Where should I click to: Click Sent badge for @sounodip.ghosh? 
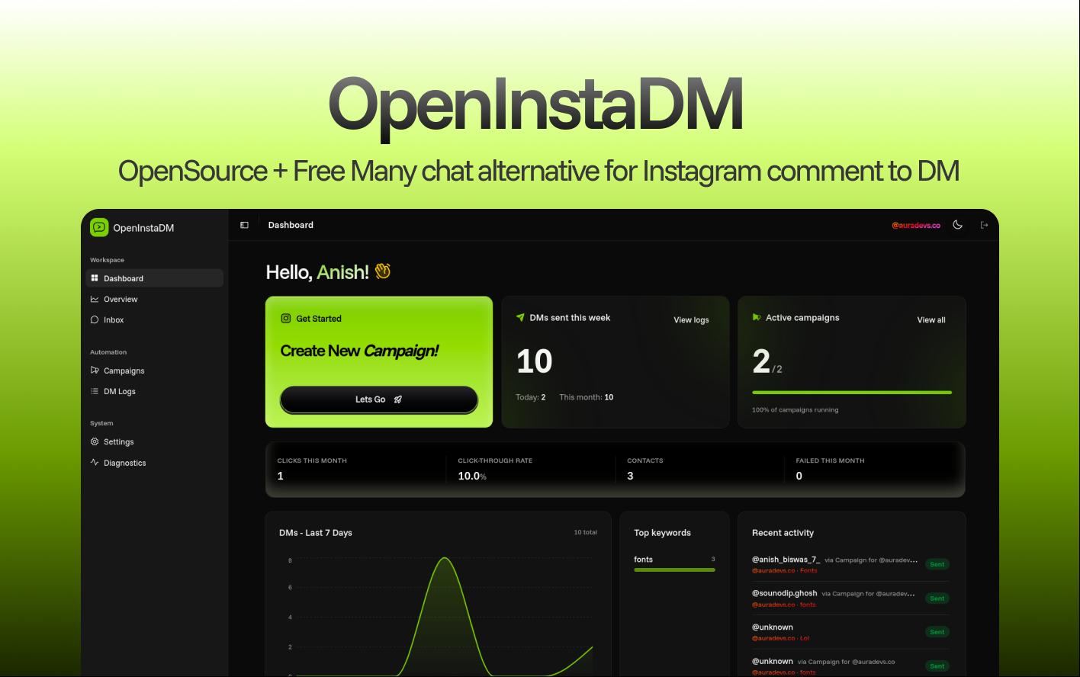(x=937, y=598)
